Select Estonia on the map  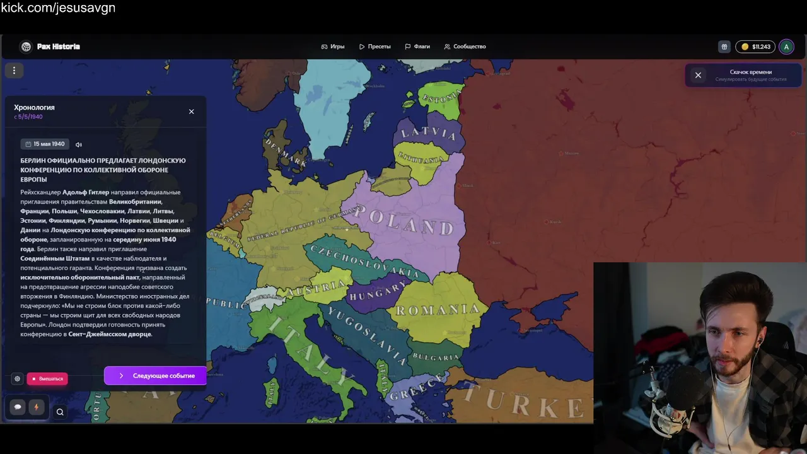[x=441, y=99]
